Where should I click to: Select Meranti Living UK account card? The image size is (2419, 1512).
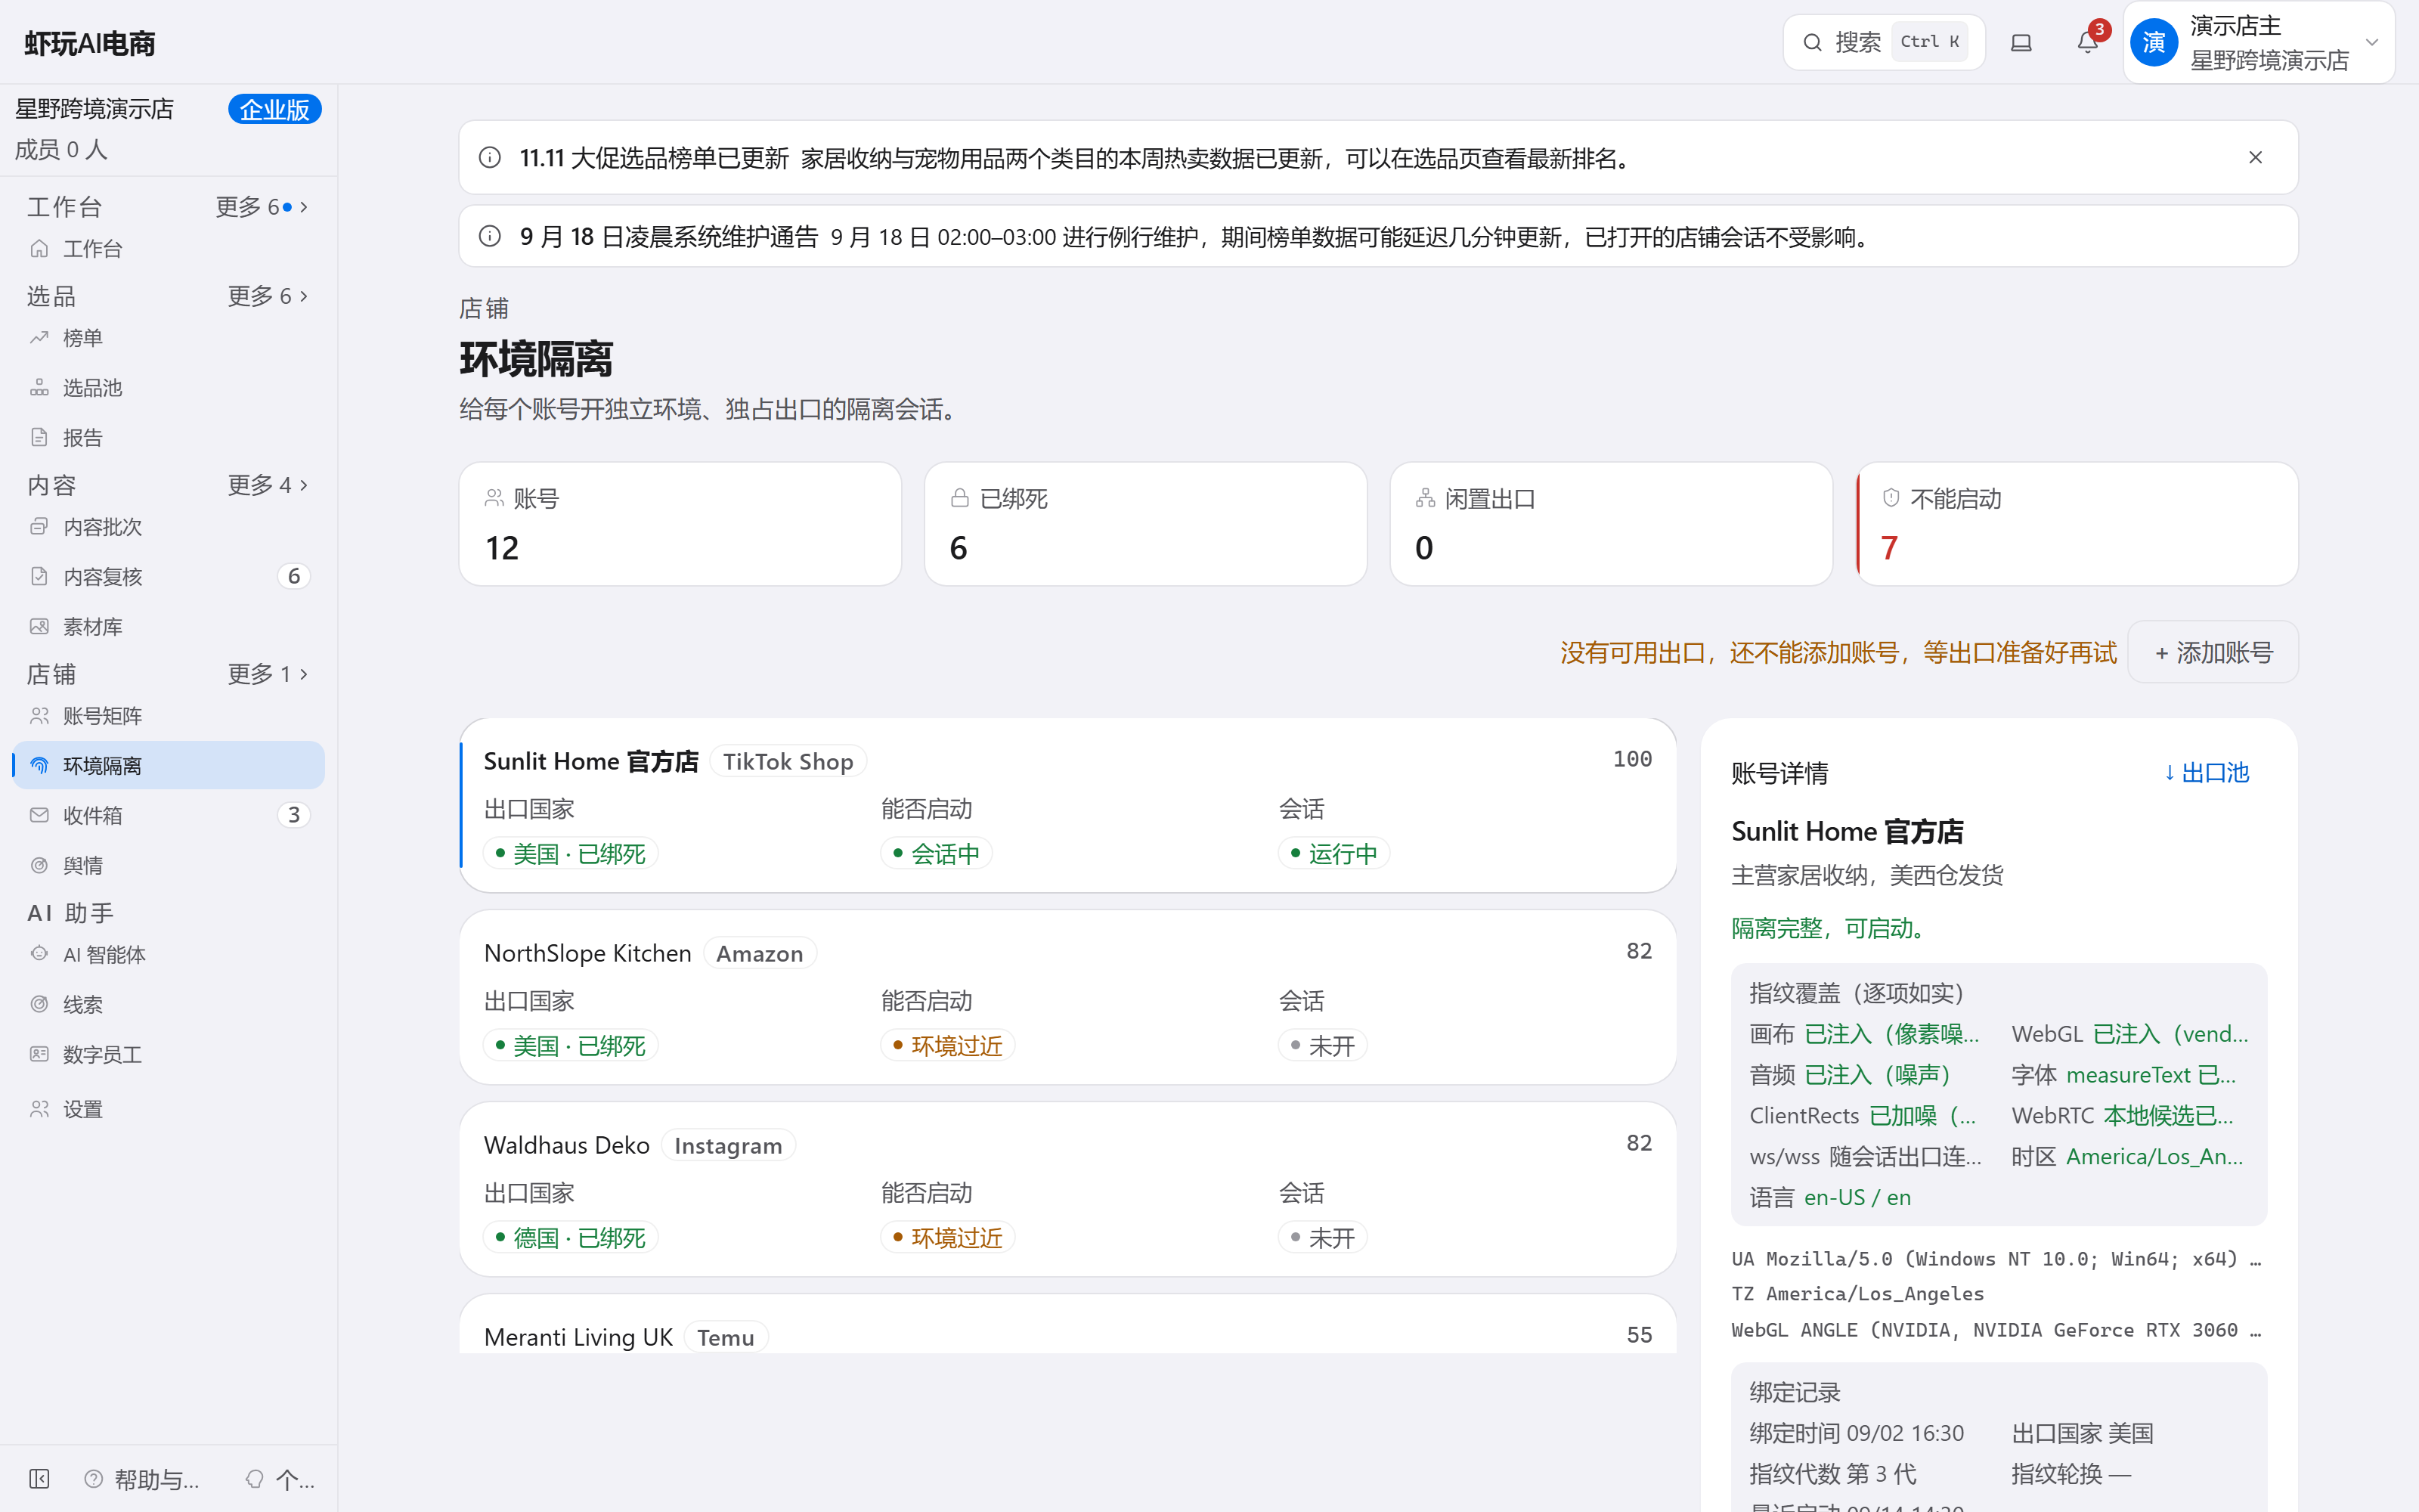[1067, 1324]
